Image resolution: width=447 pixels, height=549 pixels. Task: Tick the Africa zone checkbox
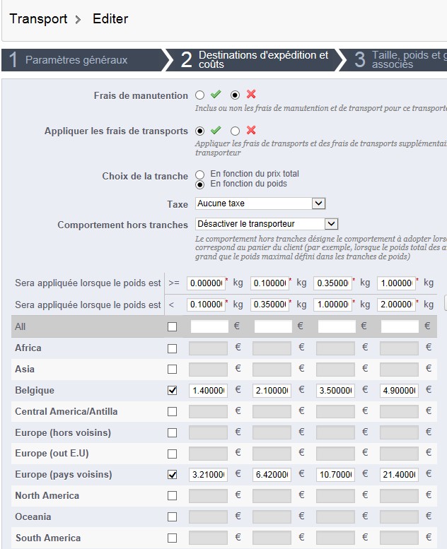point(172,348)
